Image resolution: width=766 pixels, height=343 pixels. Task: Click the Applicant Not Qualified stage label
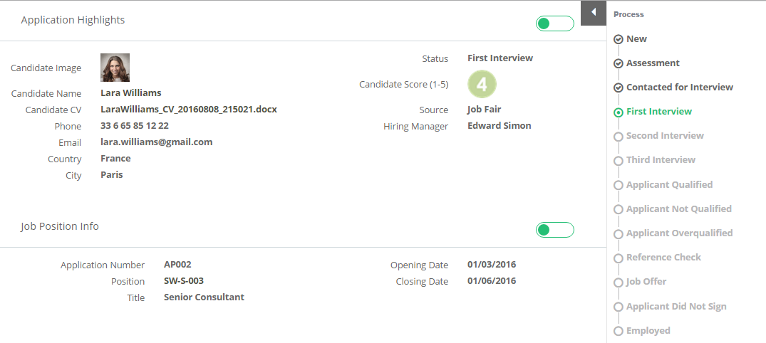point(679,209)
